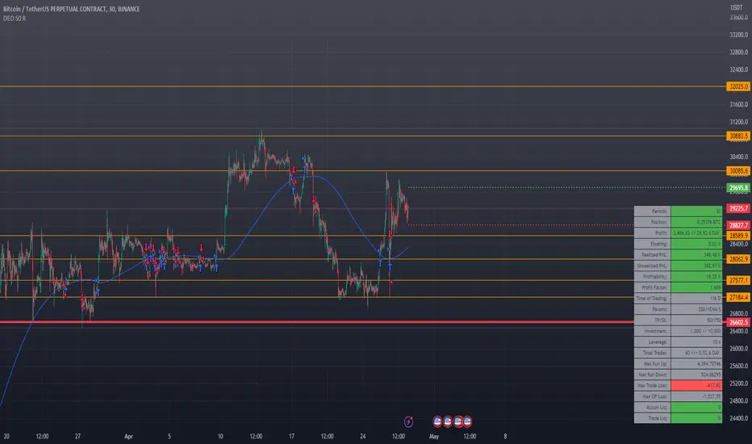Click the Realized PnL value 348.48 %

pyautogui.click(x=696, y=255)
